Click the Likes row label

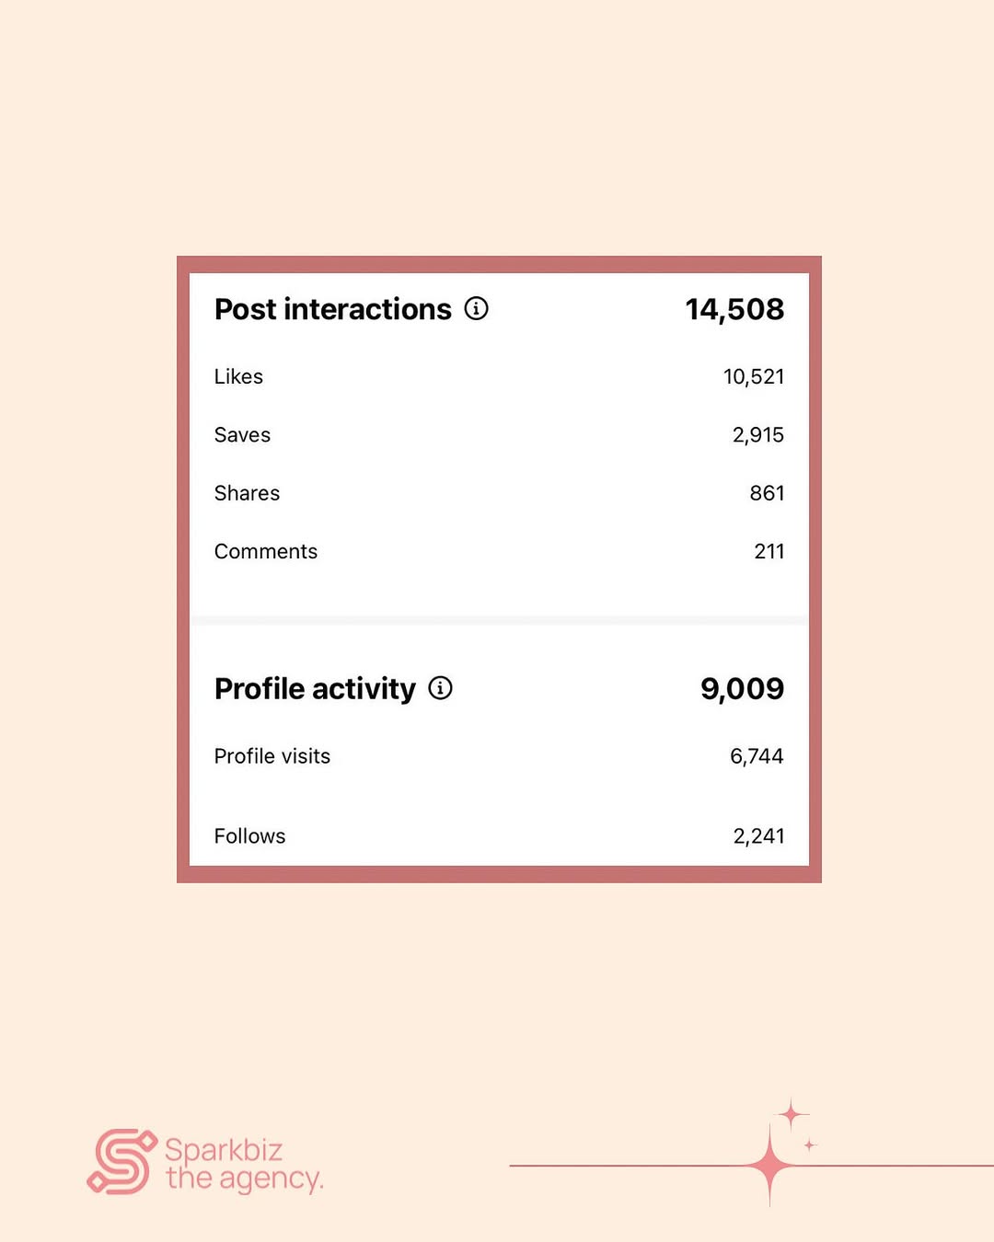[238, 376]
